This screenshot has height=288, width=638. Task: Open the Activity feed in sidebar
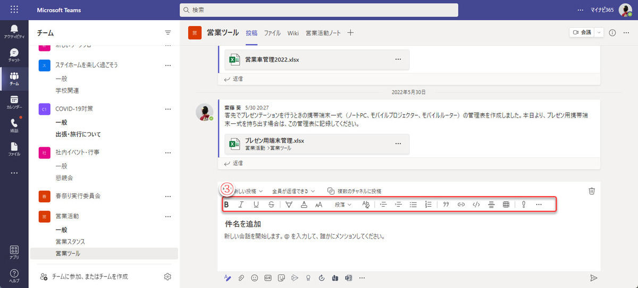pos(14,31)
